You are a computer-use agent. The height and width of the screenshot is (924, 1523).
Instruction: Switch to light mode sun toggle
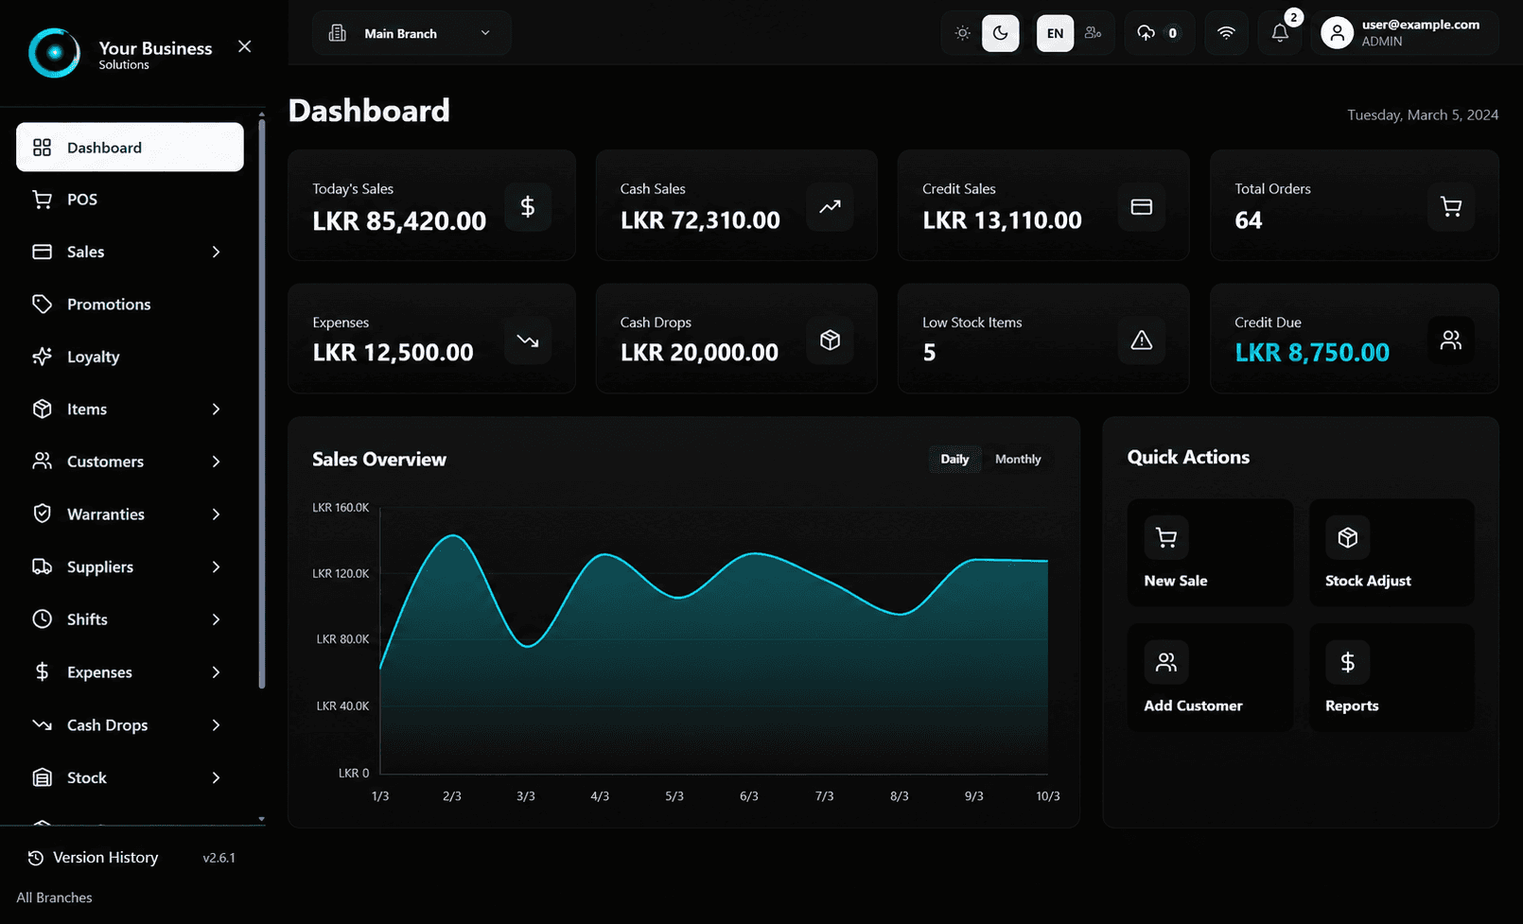coord(962,33)
